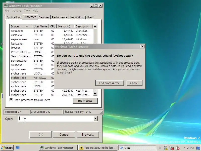Select services.exe process row
This screenshot has width=201, height=151.
point(32,61)
